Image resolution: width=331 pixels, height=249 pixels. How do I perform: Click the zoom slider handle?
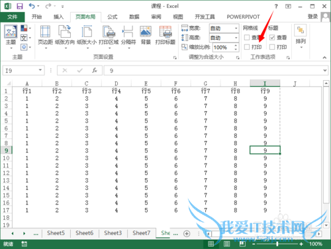click(277, 244)
